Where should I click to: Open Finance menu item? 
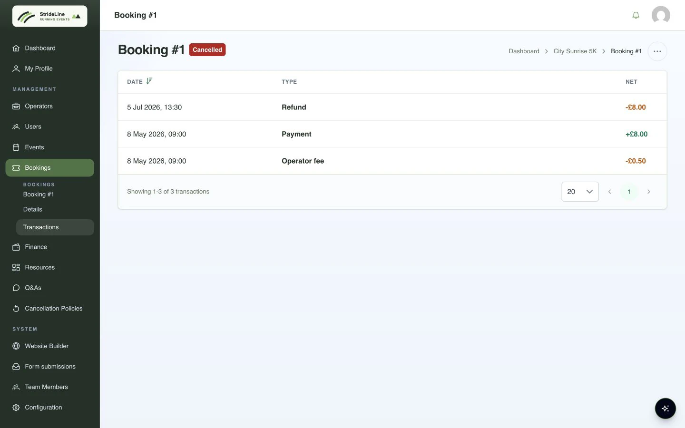pos(50,247)
